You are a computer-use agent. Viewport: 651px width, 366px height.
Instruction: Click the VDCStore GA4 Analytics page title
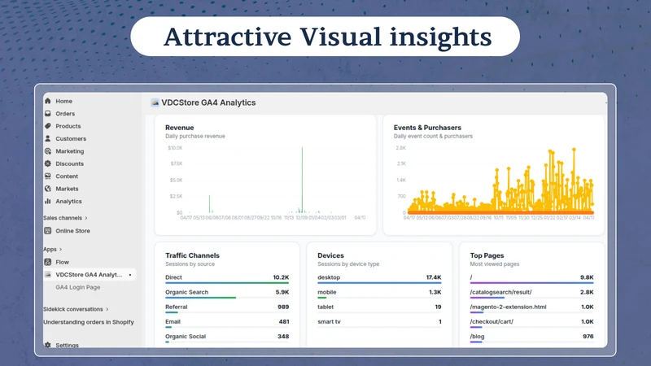click(x=208, y=102)
